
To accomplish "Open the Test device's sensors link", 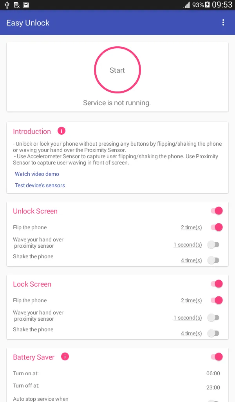I will 40,185.
